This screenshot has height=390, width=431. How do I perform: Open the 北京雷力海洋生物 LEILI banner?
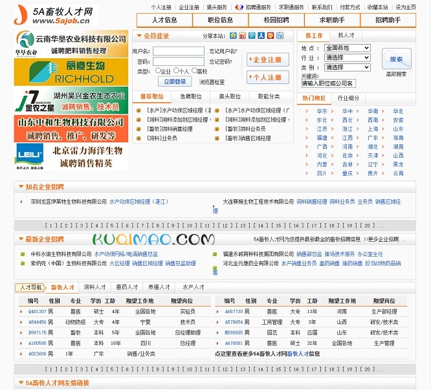coord(71,157)
